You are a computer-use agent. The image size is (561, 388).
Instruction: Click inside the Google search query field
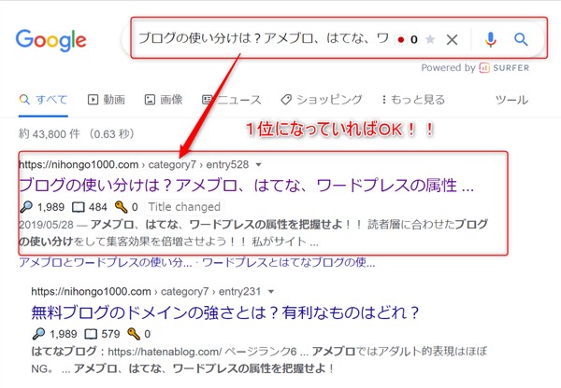tap(264, 38)
